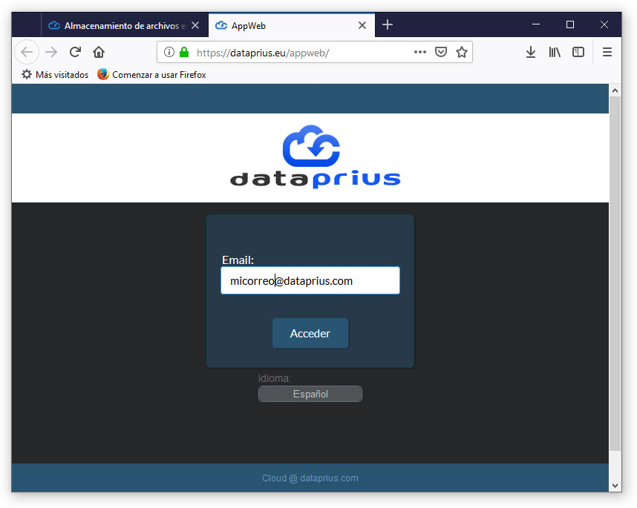Open the Firefox home page icon

pos(99,52)
